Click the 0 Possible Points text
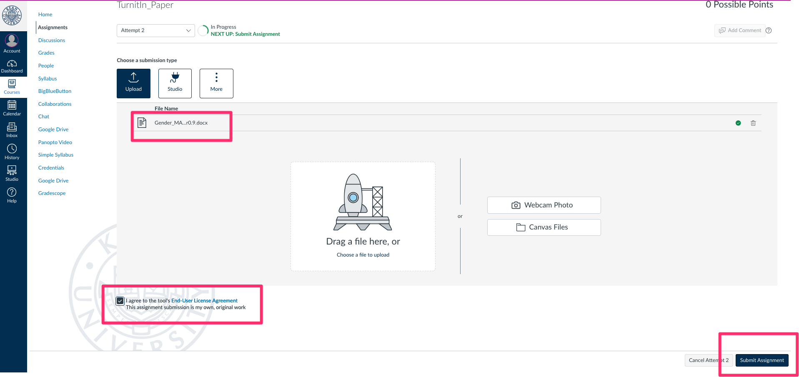The height and width of the screenshot is (377, 799). pyautogui.click(x=739, y=5)
